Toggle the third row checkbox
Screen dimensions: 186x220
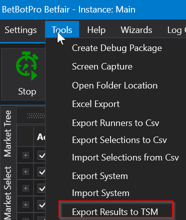[41, 188]
